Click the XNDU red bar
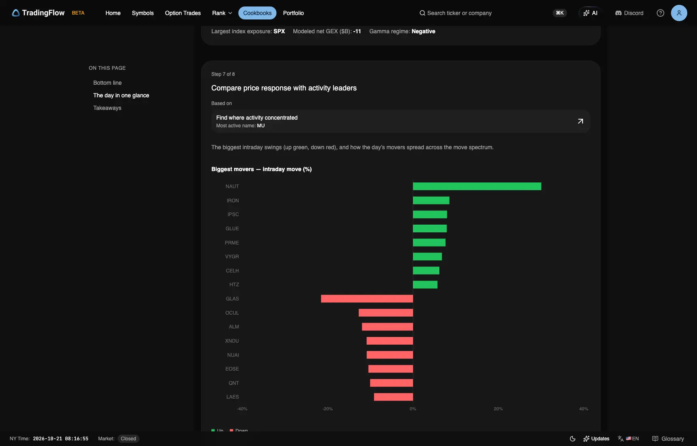 (390, 341)
